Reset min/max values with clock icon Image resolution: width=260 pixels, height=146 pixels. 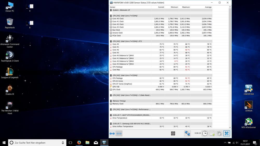pos(205,134)
